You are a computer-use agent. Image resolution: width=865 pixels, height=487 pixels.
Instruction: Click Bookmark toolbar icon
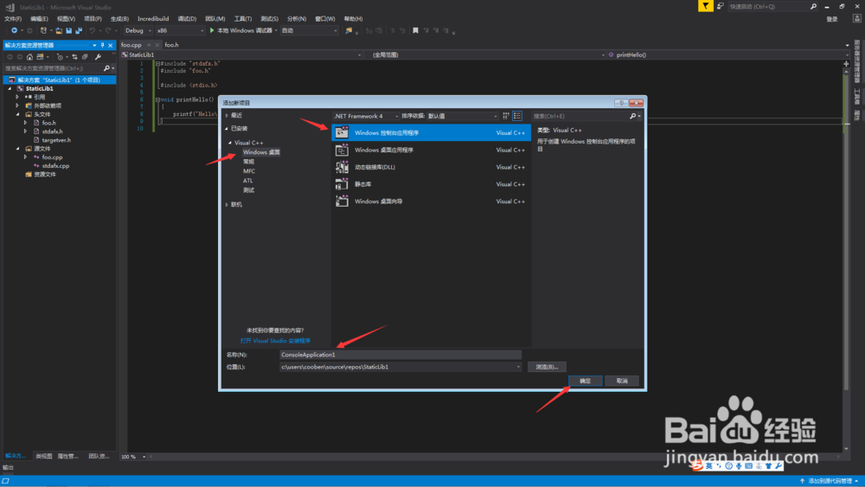point(415,31)
